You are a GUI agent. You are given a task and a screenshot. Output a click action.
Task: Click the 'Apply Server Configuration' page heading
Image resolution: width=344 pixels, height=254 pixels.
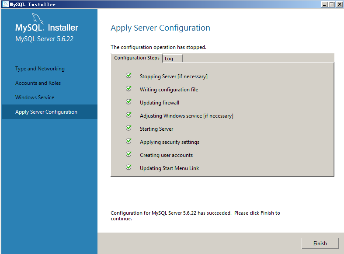pos(160,28)
